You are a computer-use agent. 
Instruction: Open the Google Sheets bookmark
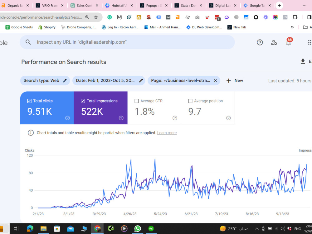point(19,27)
